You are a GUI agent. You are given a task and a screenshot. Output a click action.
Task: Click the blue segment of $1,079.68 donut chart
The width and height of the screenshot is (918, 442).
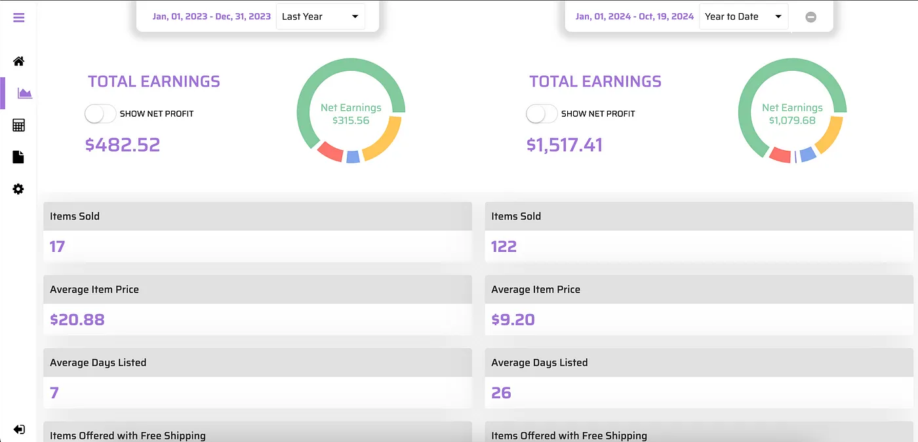[808, 154]
